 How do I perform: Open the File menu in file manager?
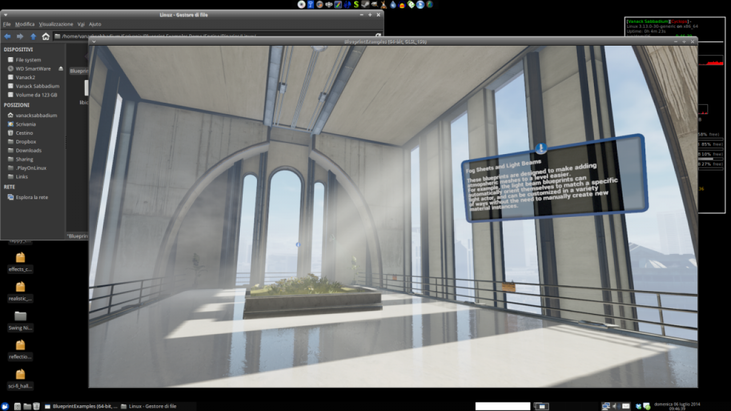click(x=7, y=24)
